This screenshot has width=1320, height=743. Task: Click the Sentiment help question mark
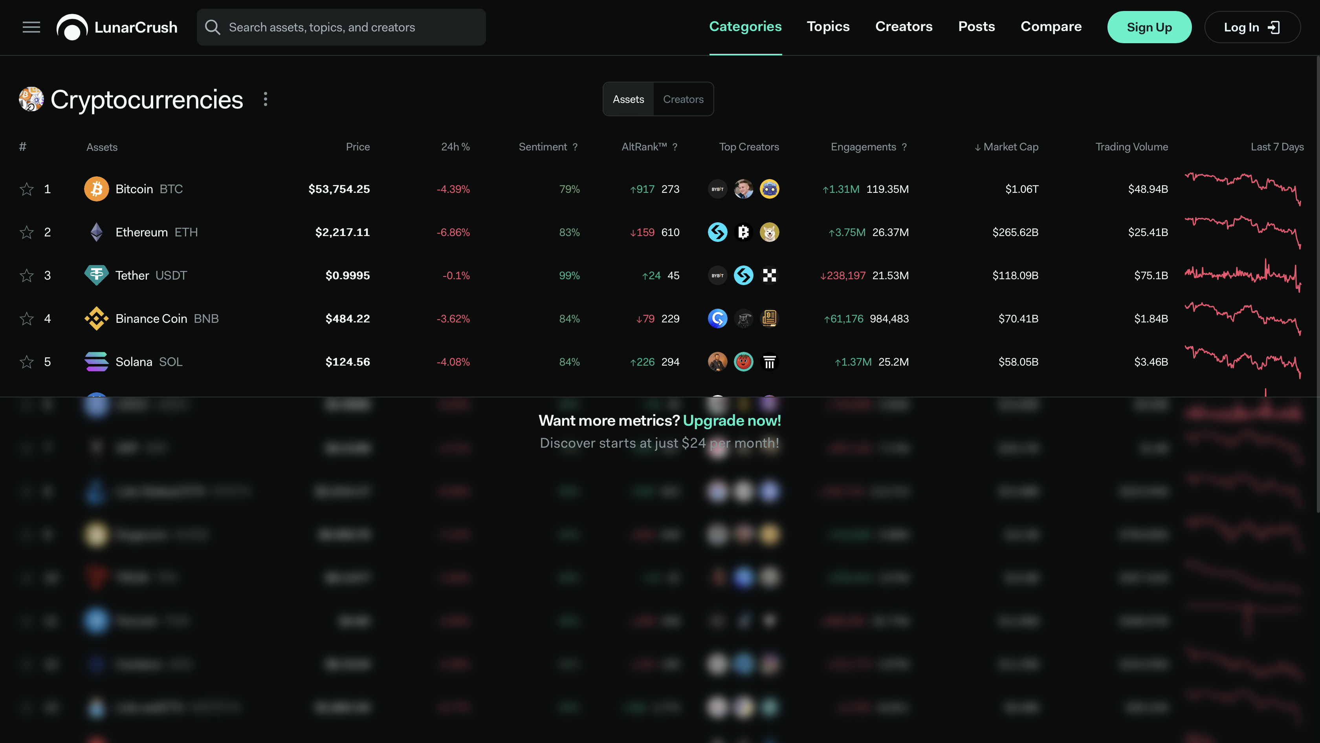pyautogui.click(x=575, y=148)
